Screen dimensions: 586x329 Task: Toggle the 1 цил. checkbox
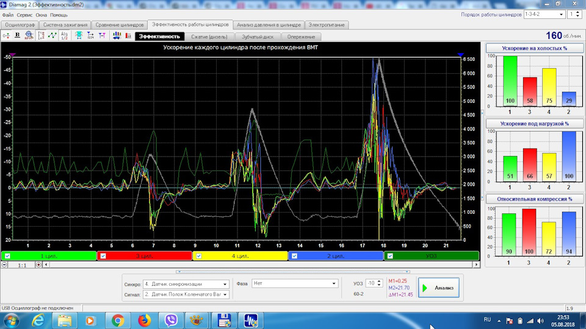point(7,256)
